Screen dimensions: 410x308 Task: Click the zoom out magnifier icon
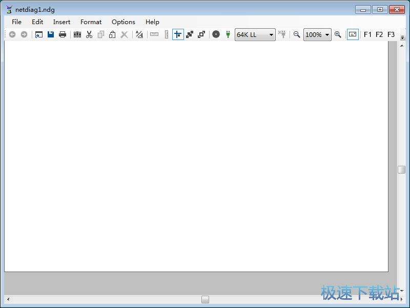(297, 34)
